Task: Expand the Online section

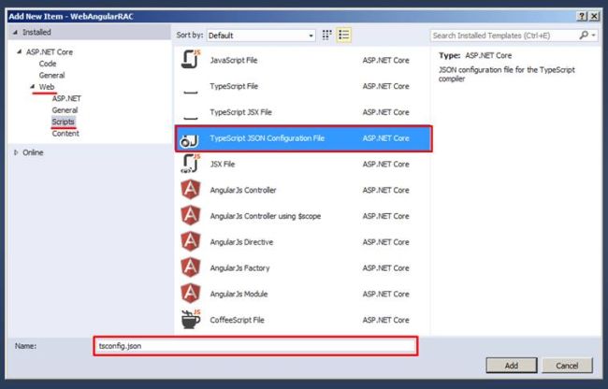Action: point(16,152)
